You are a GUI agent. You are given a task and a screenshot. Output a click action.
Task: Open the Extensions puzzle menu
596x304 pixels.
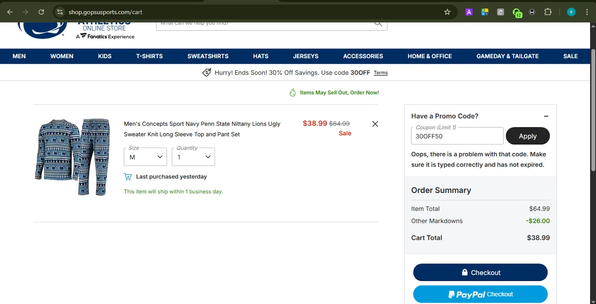(548, 12)
